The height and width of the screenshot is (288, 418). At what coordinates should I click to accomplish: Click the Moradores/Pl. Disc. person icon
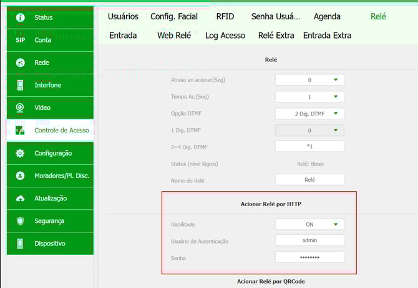(20, 176)
